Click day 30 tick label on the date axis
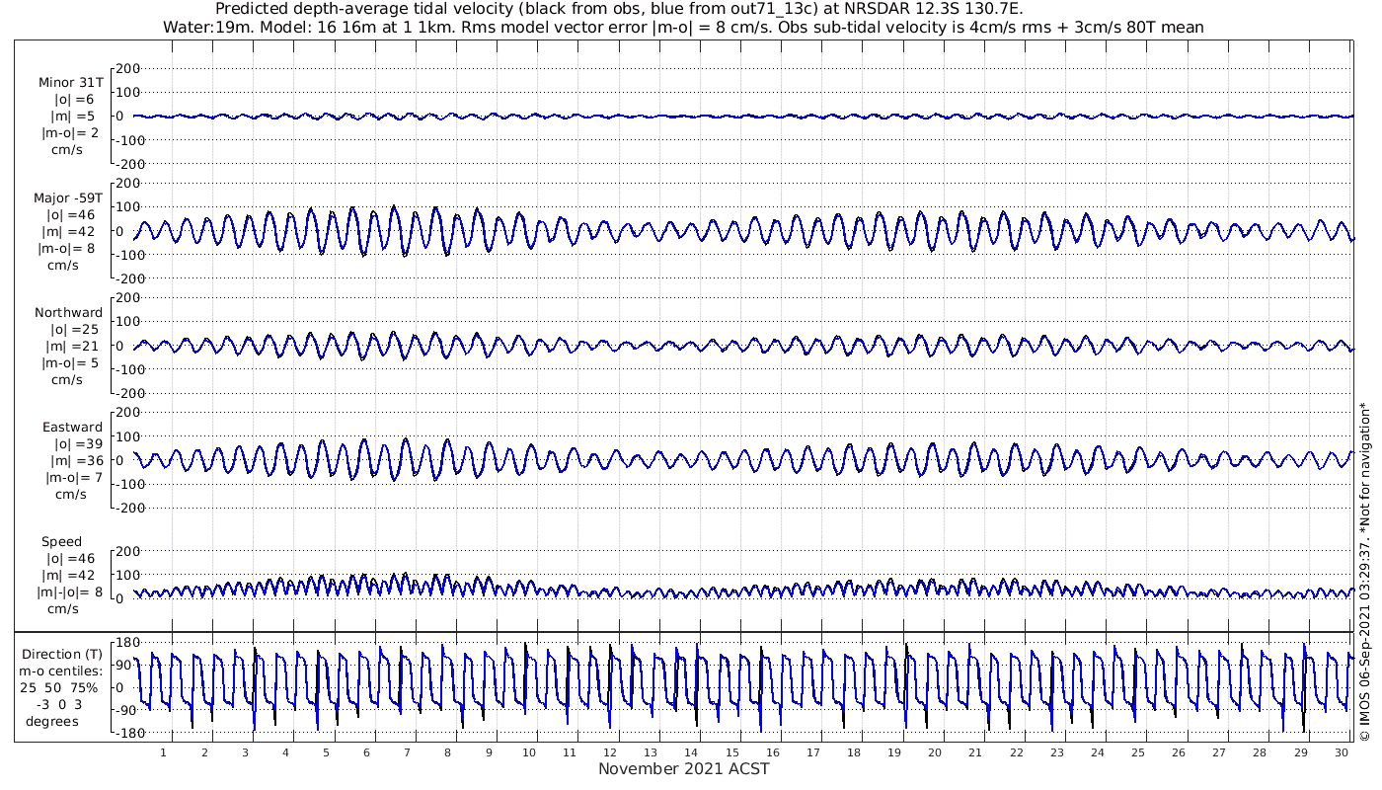This screenshot has height=790, width=1382. pos(1341,752)
